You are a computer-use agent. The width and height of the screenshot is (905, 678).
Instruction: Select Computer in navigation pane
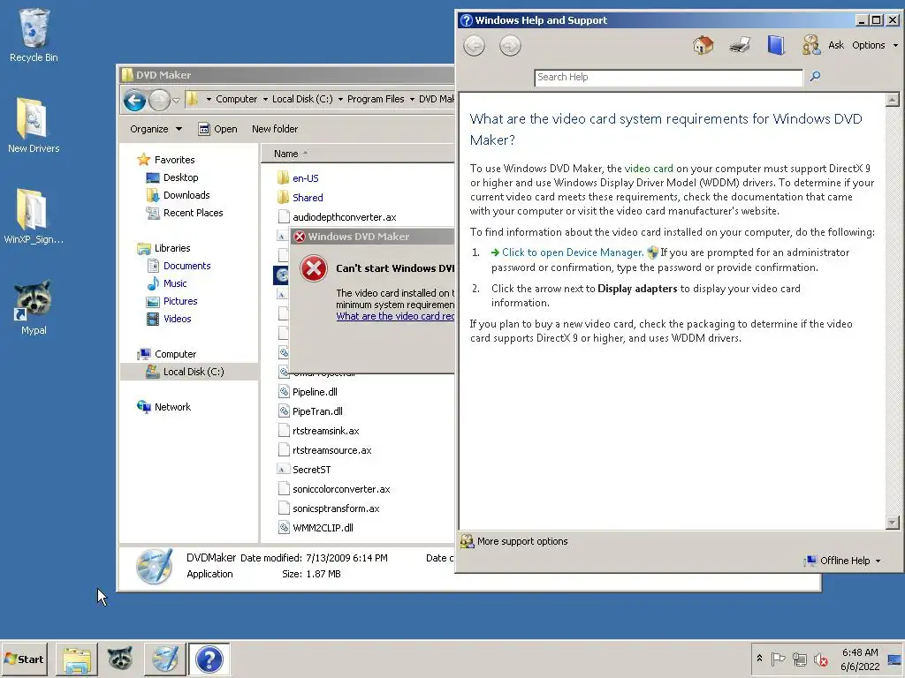(174, 354)
